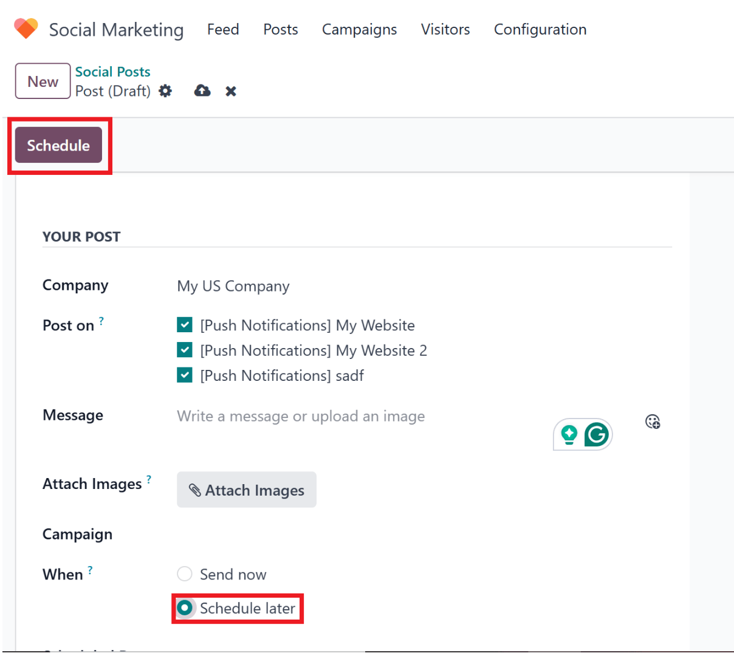Save the record with the cloud upload icon

[x=202, y=91]
